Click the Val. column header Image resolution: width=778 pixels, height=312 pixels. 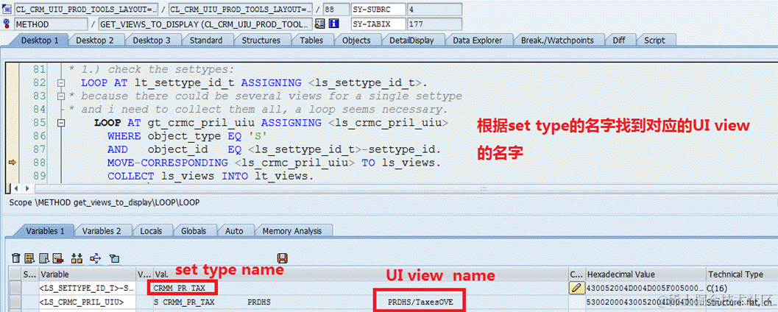361,274
